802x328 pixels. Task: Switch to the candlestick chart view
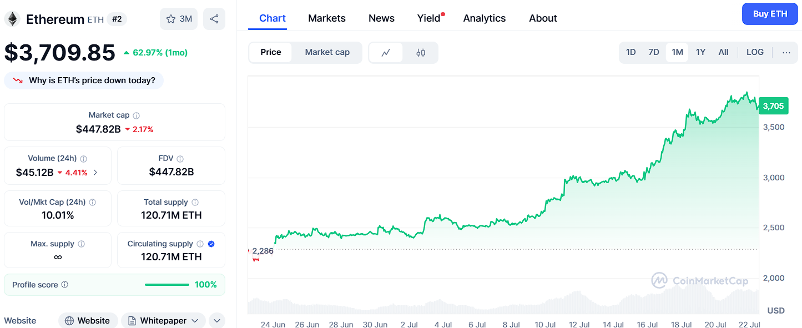pyautogui.click(x=420, y=53)
